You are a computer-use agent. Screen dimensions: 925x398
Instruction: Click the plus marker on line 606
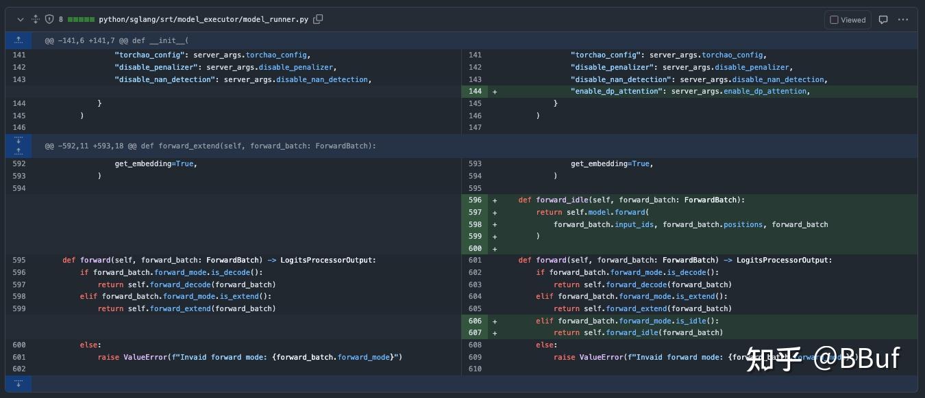click(495, 321)
